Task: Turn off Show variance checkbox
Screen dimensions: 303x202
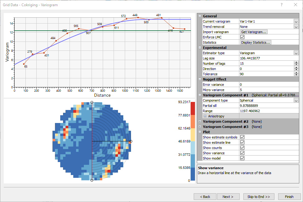Action: pyautogui.click(x=242, y=153)
